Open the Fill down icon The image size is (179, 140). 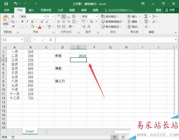point(146,22)
